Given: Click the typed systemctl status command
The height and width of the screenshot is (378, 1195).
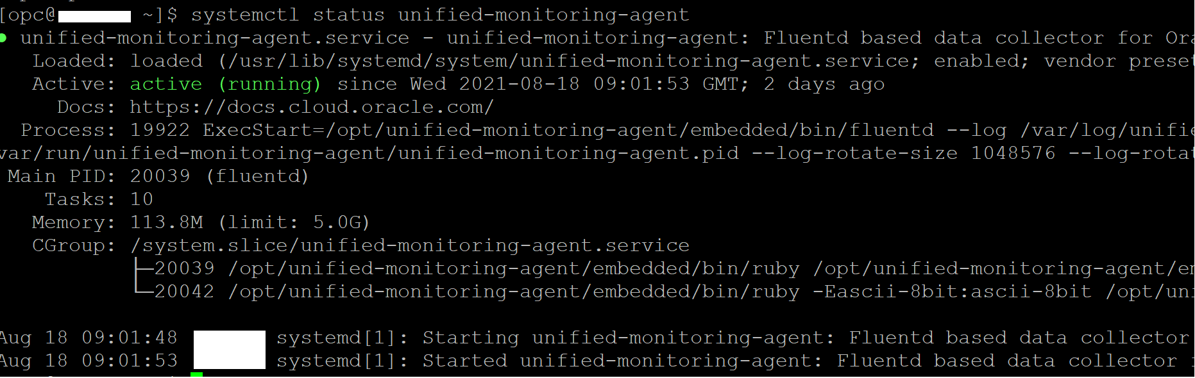Looking at the screenshot, I should (440, 15).
